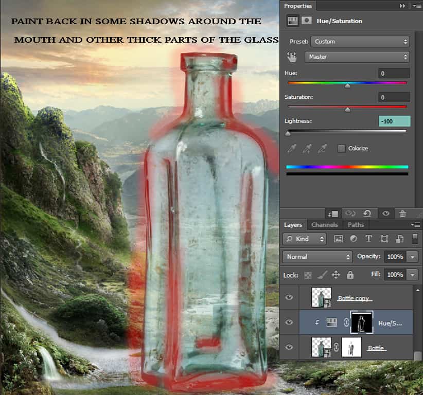Viewport: 423px width, 395px height.
Task: Click the rainbow hue color bar
Action: [347, 167]
